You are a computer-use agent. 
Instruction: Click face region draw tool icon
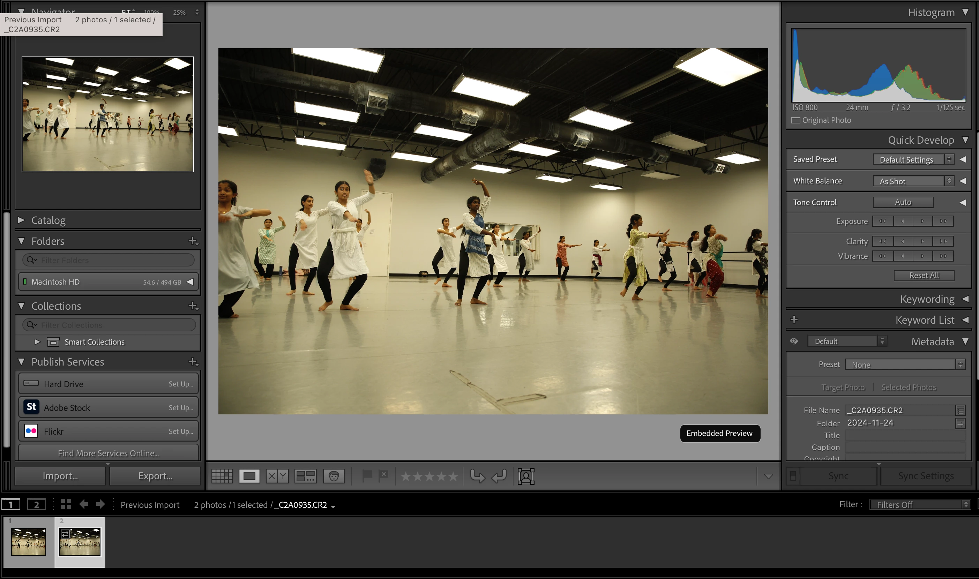(x=525, y=476)
